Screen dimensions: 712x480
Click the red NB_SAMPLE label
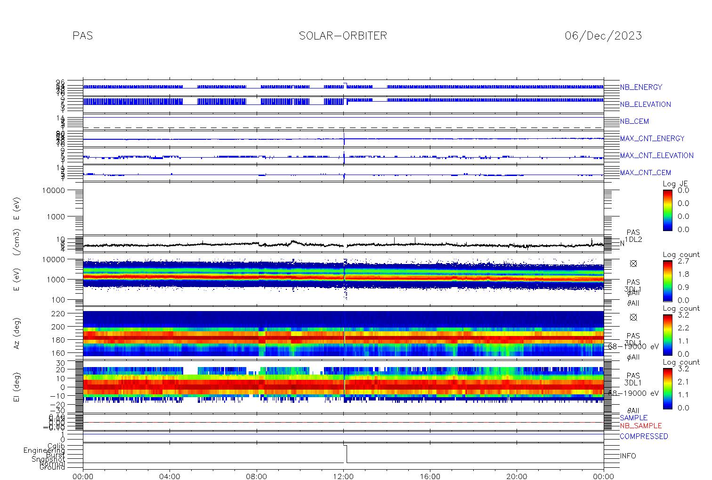coord(640,426)
